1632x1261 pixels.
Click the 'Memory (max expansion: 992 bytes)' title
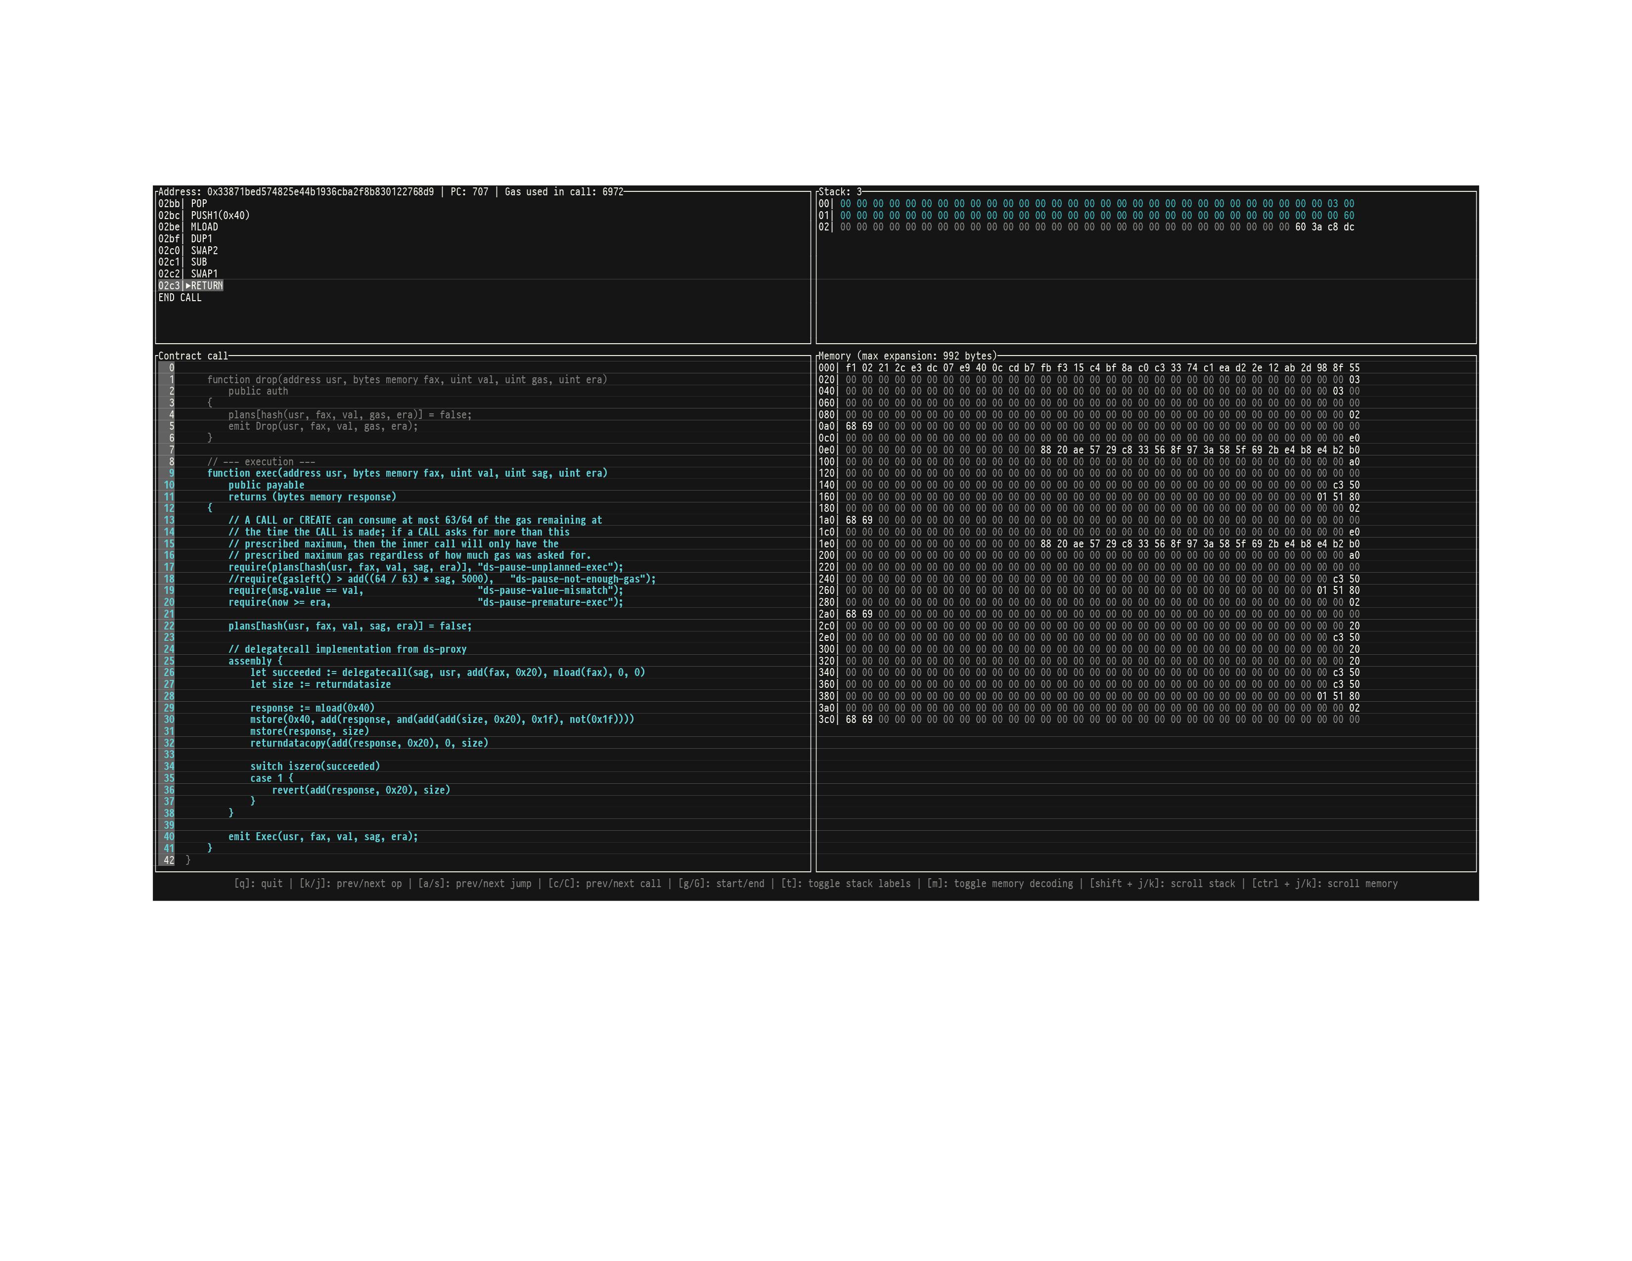click(907, 356)
